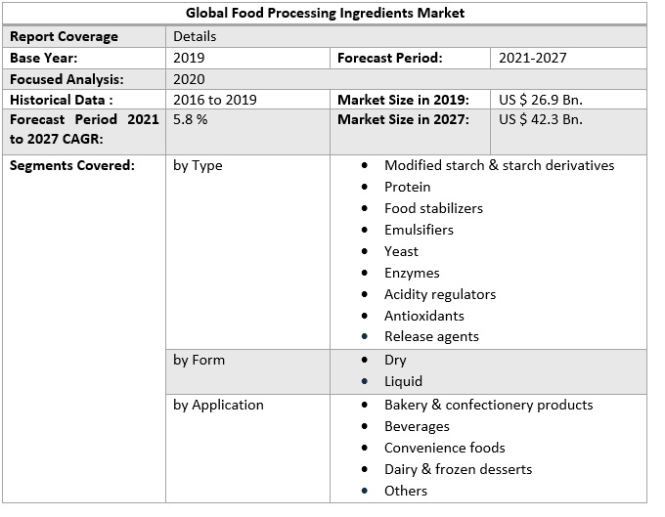Image resolution: width=665 pixels, height=517 pixels.
Task: Click the by Form segment cell
Action: click(199, 360)
